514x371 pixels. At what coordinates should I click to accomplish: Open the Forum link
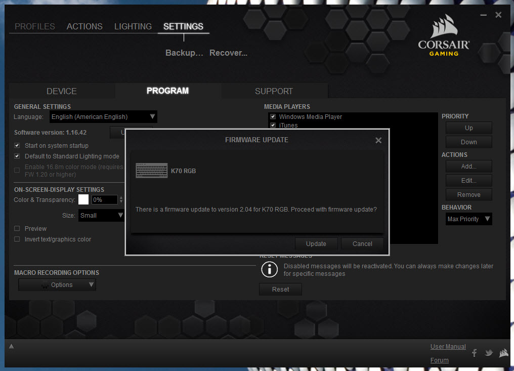coord(439,360)
